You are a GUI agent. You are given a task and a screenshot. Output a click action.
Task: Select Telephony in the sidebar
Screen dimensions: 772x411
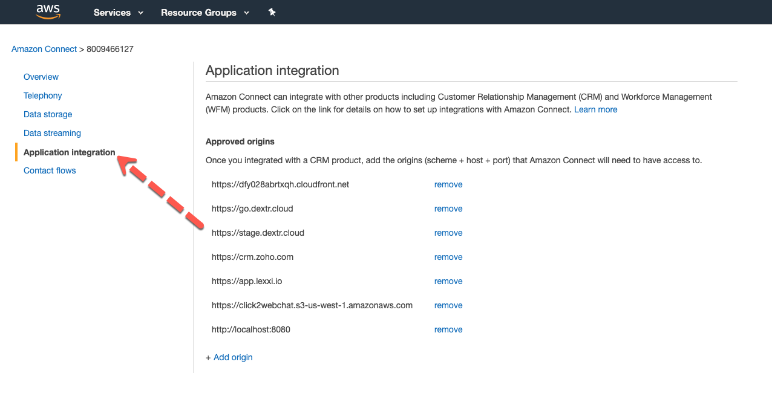click(x=43, y=95)
